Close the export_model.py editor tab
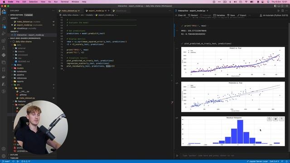The width and height of the screenshot is (290, 163). click(x=109, y=11)
